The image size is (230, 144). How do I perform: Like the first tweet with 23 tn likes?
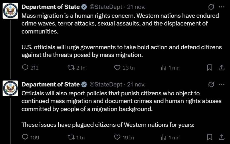coord(117,68)
